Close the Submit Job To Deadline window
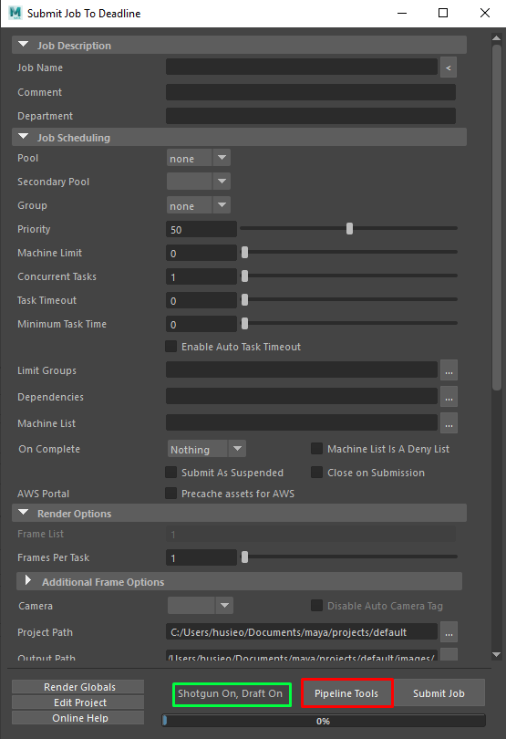 [x=485, y=13]
